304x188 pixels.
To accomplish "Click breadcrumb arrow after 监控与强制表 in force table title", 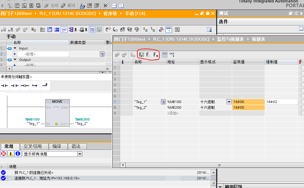I will click(248, 39).
